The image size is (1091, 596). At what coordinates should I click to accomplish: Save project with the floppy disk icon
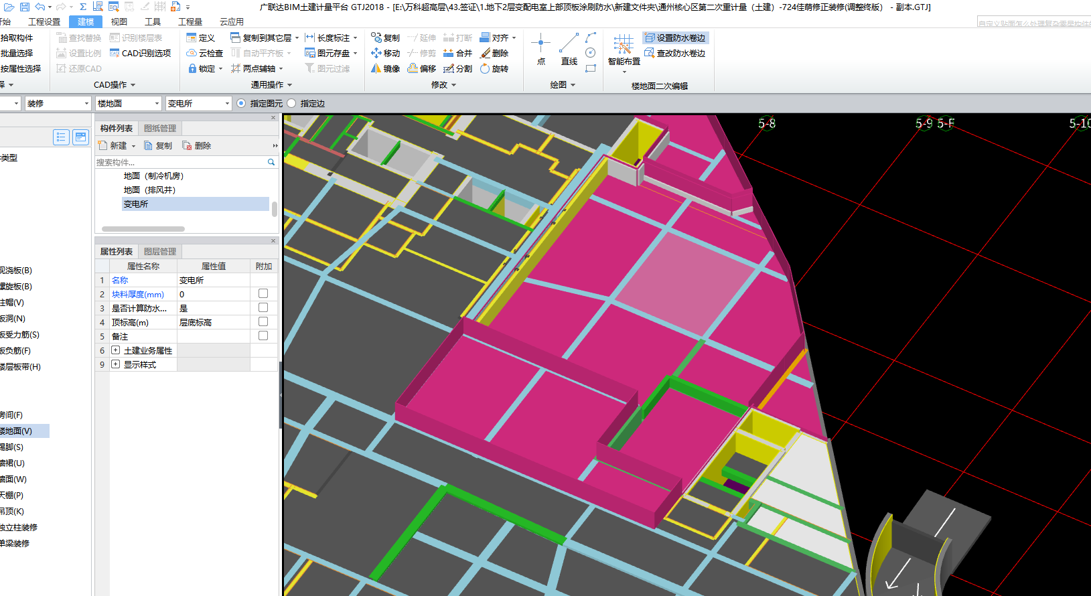click(25, 7)
